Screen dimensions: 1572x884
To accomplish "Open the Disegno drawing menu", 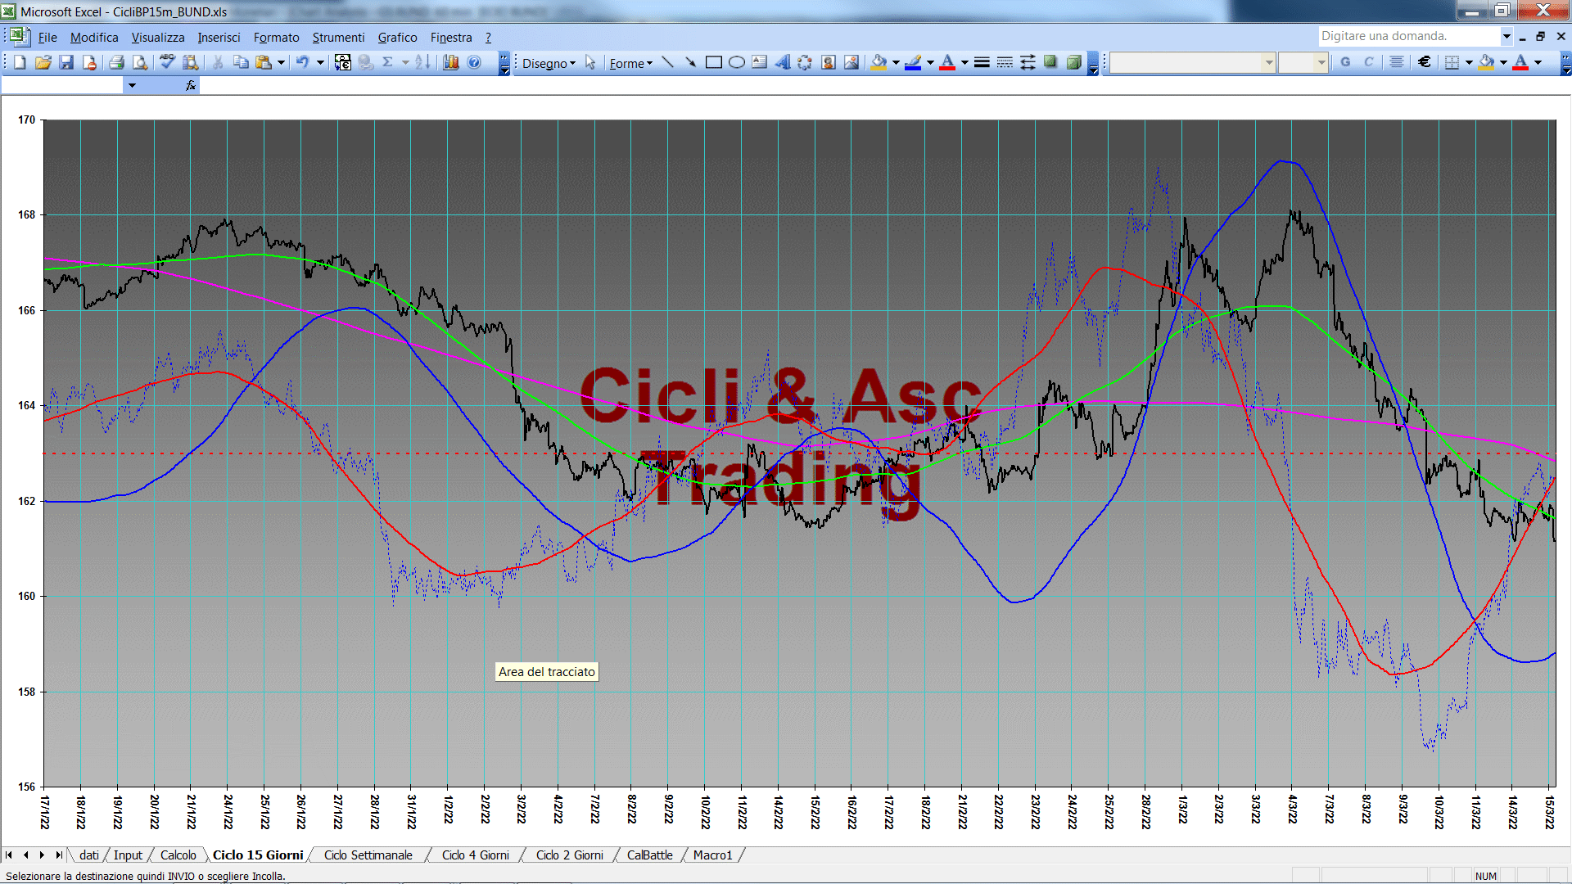I will tap(549, 63).
